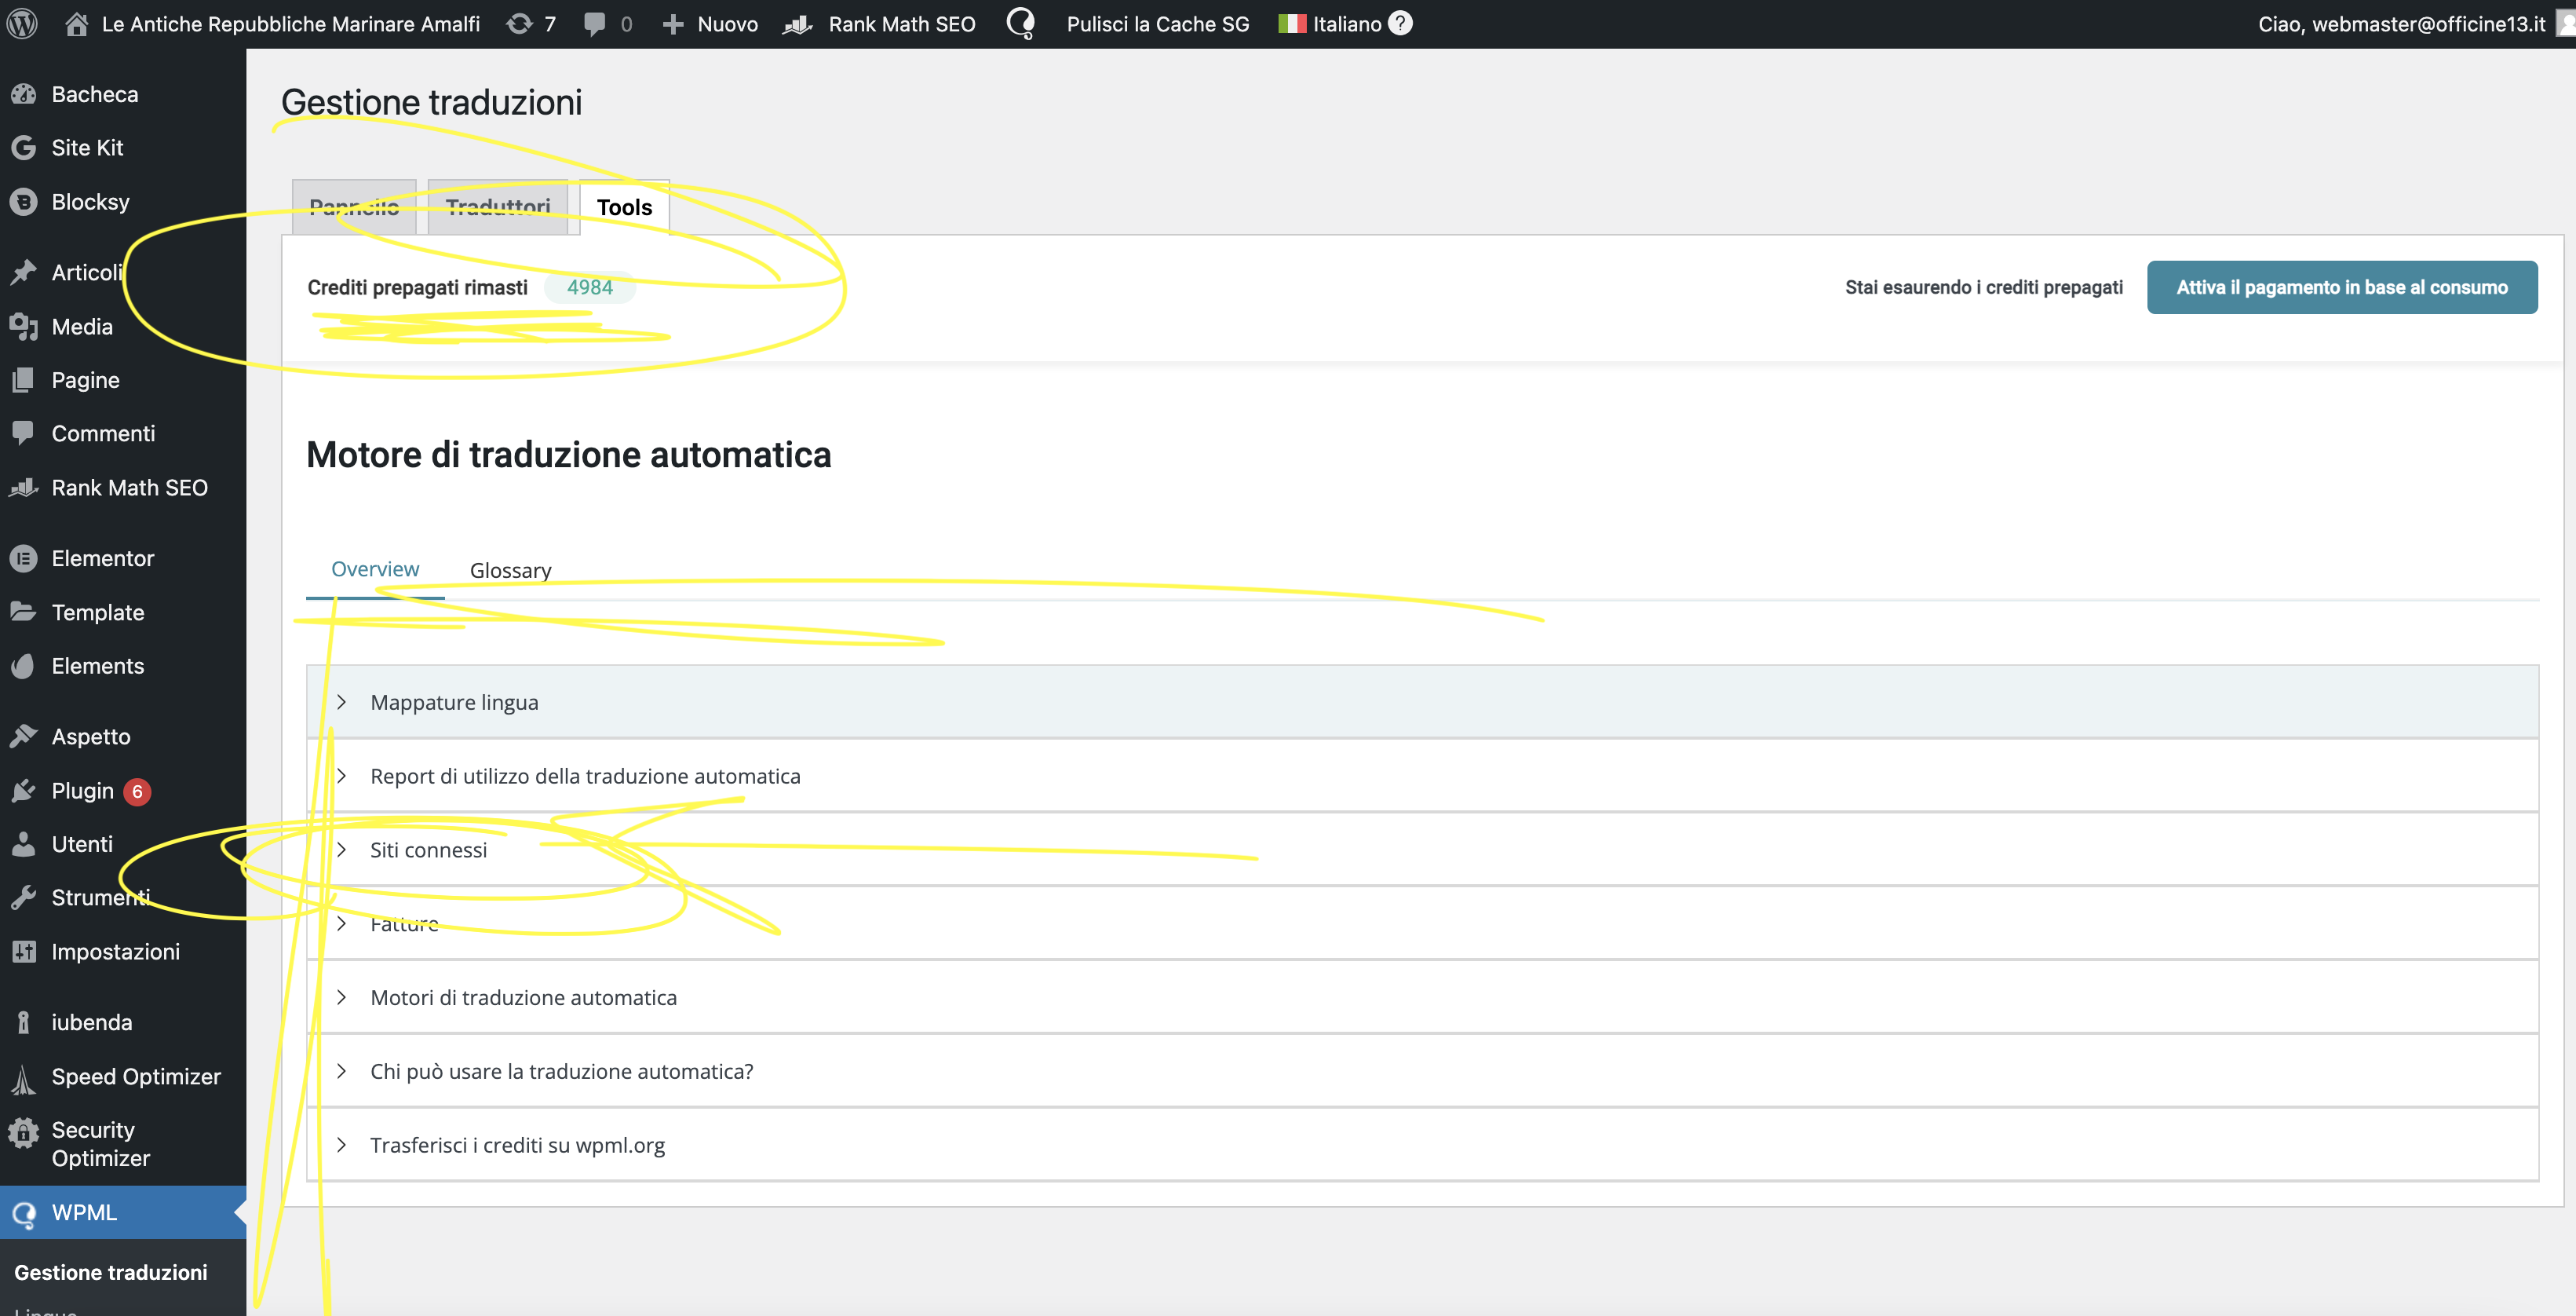2576x1316 pixels.
Task: Click Attiva il pagamento in base al consumo
Action: coord(2342,287)
